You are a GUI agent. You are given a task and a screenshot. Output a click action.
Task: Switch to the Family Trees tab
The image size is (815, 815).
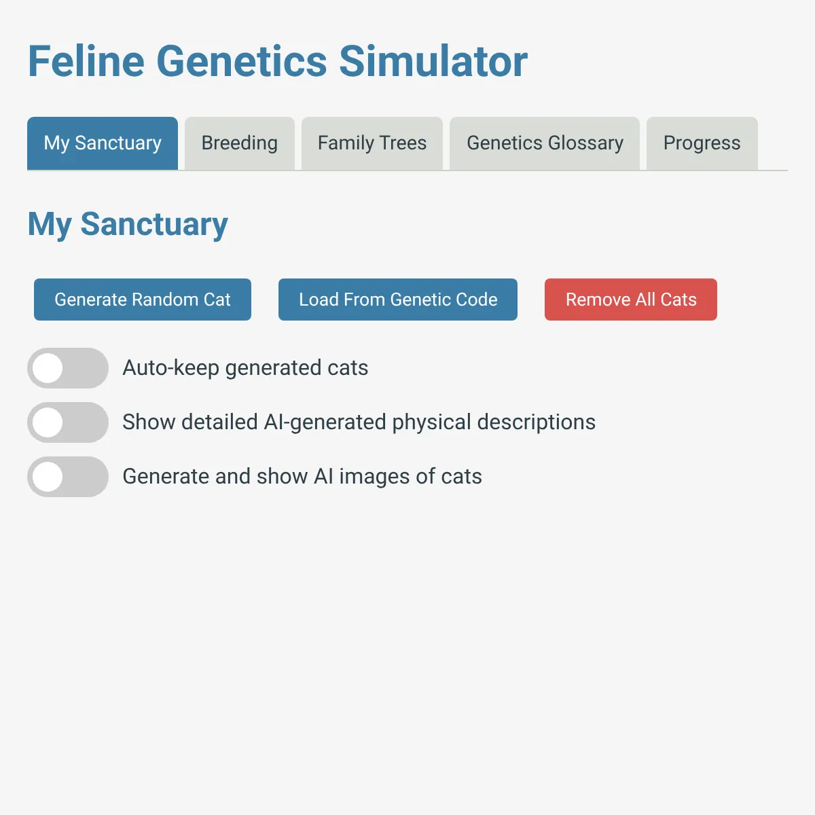coord(372,143)
